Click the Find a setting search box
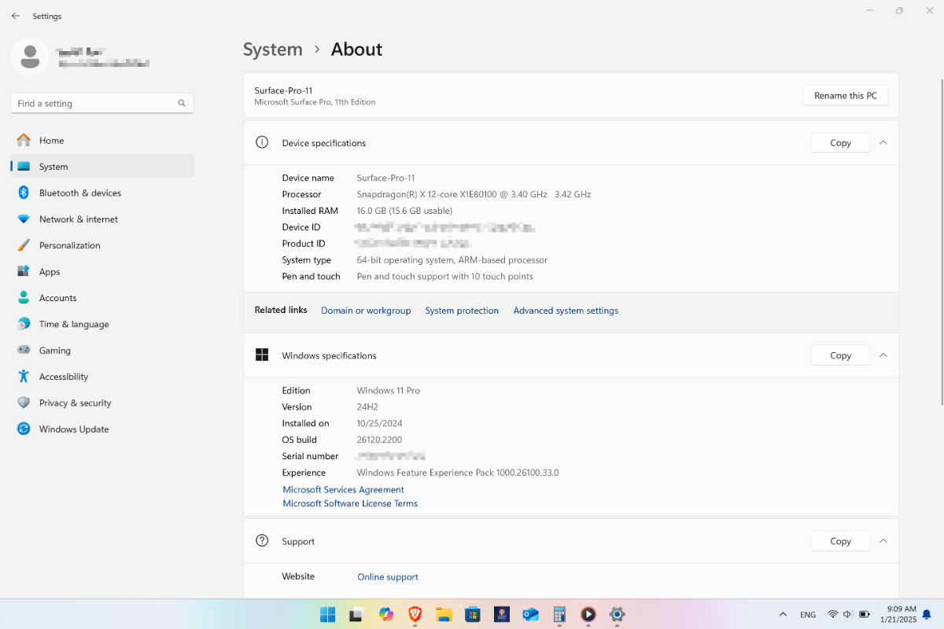Screen dimensions: 944x629 (94, 103)
